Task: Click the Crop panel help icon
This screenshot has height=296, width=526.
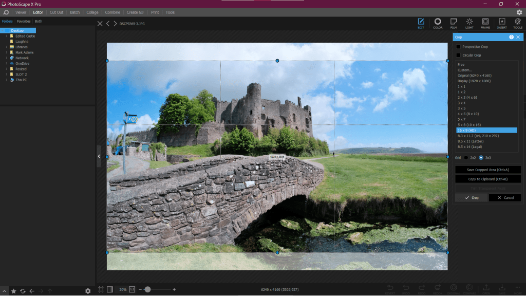Action: click(x=511, y=37)
